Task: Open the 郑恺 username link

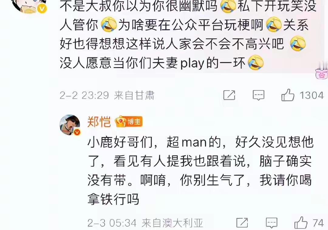Action: click(99, 121)
